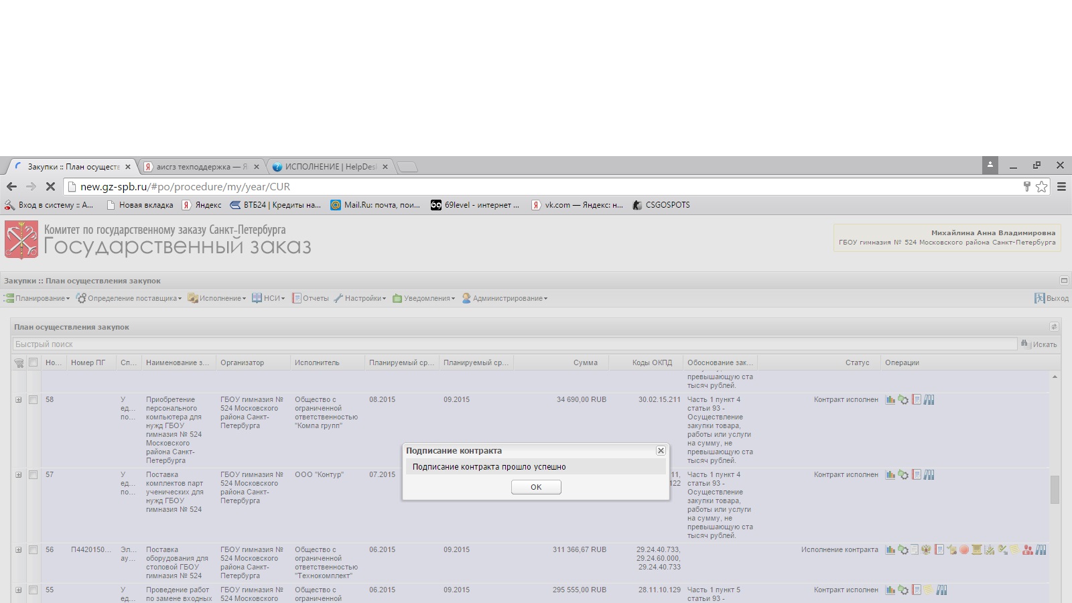Open bar chart icon for row 55

tap(890, 590)
